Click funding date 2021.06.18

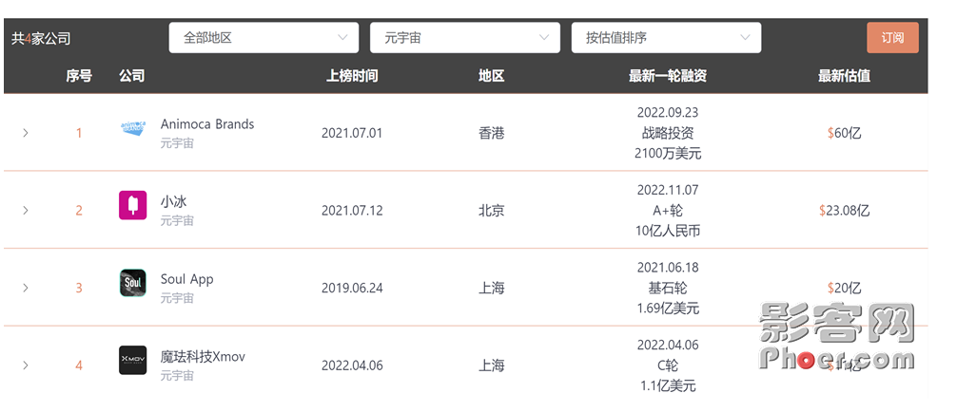pyautogui.click(x=668, y=267)
